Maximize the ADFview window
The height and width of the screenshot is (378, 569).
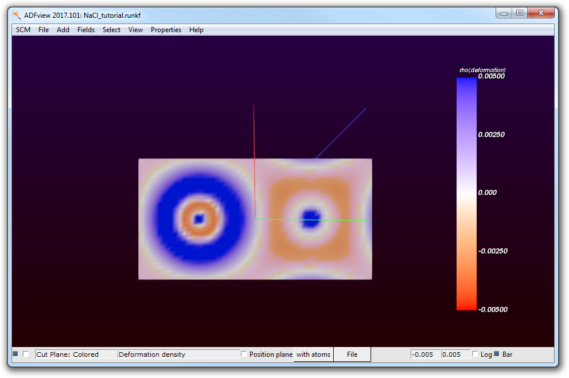pos(519,13)
